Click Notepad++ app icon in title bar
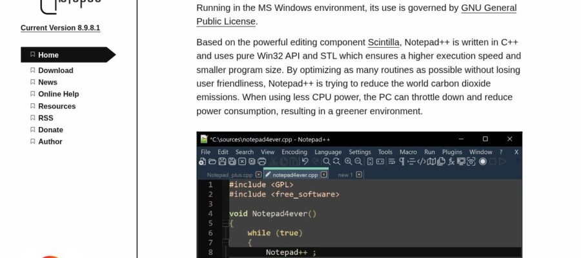Image resolution: width=581 pixels, height=258 pixels. 204,139
